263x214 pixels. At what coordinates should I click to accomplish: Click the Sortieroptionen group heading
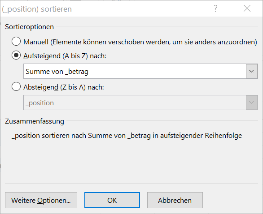(29, 27)
